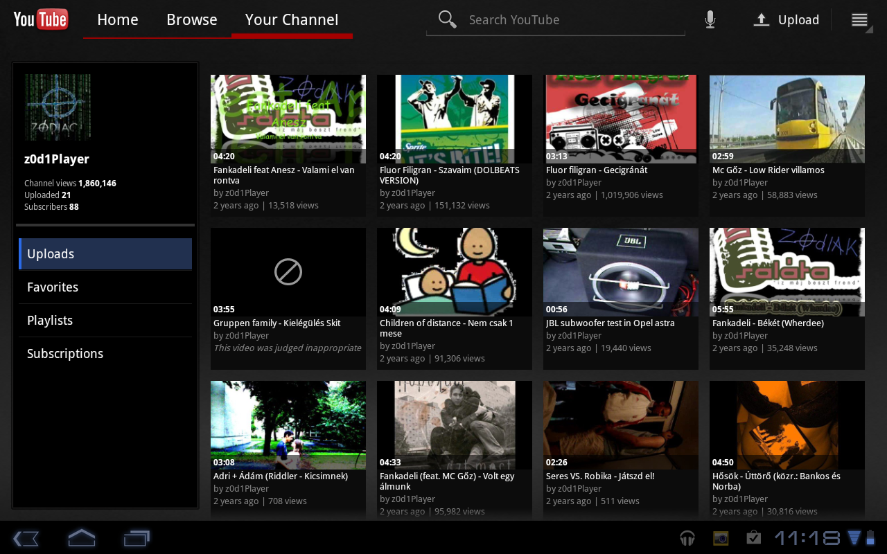This screenshot has width=887, height=554.
Task: Click the z0d1Player channel avatar
Action: 58,107
